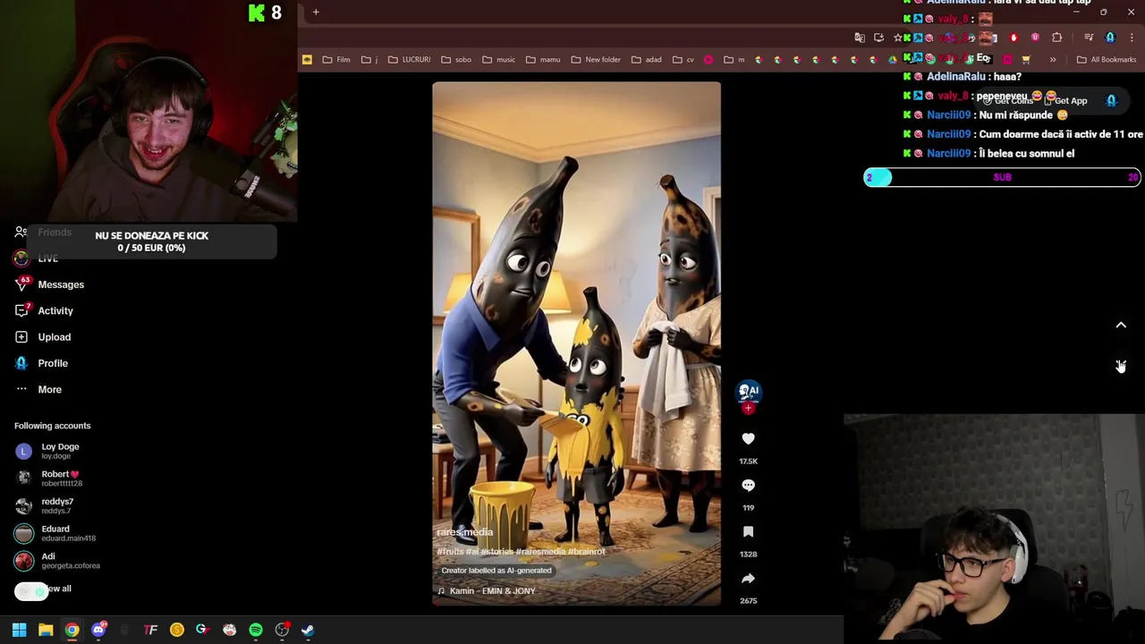Open the New folder bookmark folder

[595, 60]
